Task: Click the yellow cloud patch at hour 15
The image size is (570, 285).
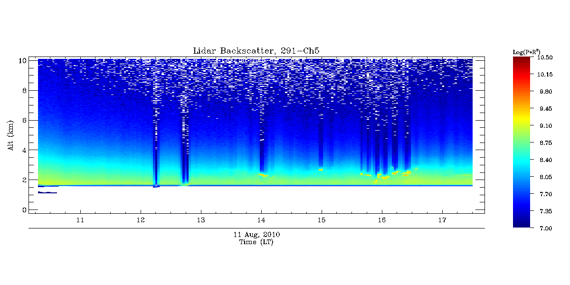Action: [321, 169]
